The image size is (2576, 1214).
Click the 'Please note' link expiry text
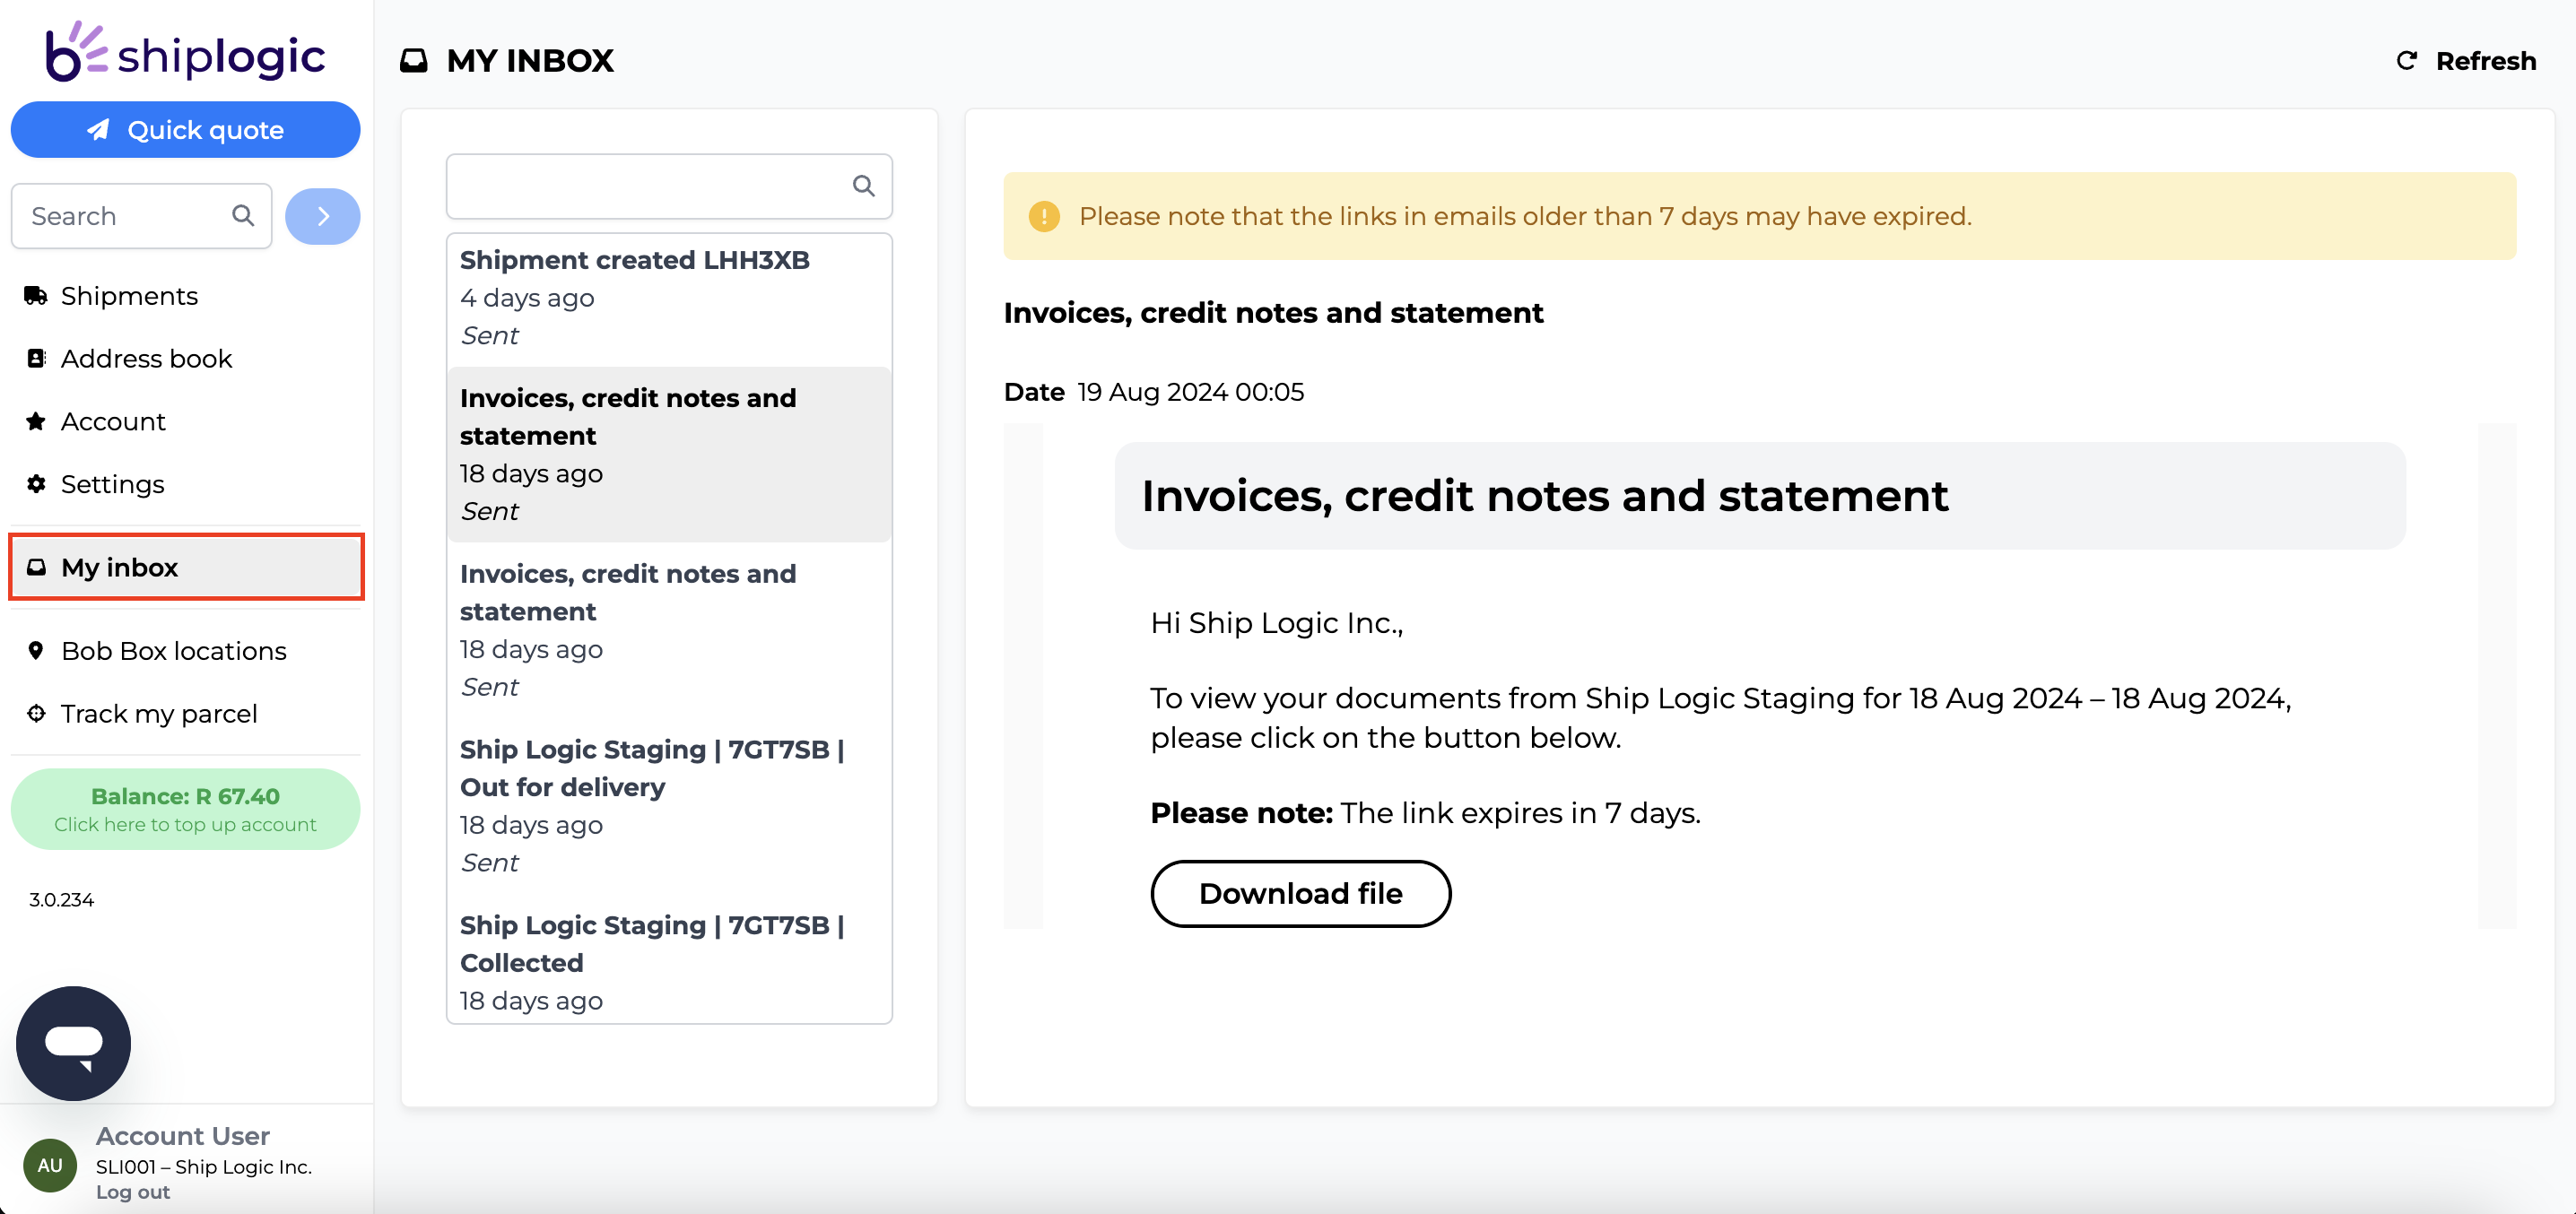click(x=1425, y=813)
